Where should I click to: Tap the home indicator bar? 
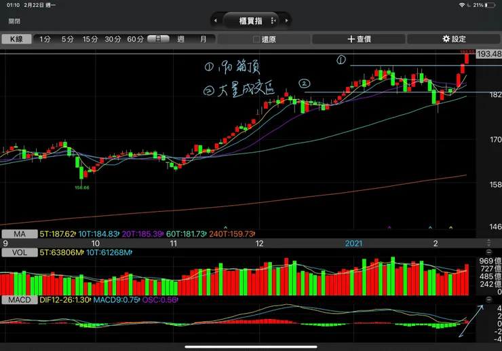[251, 347]
